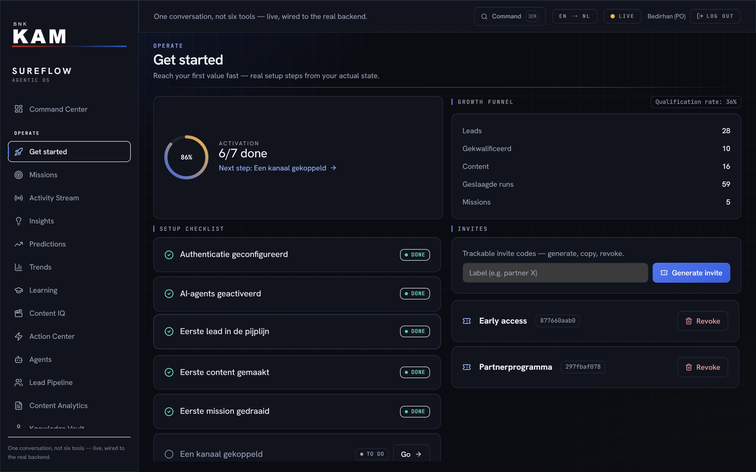
Task: Click the checkmark of AI-agents geactiveerd
Action: click(x=169, y=294)
